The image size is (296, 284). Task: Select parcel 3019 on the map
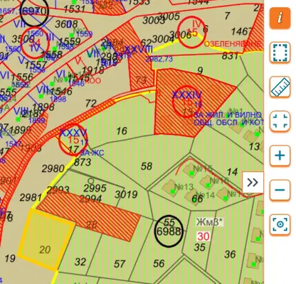click(126, 195)
